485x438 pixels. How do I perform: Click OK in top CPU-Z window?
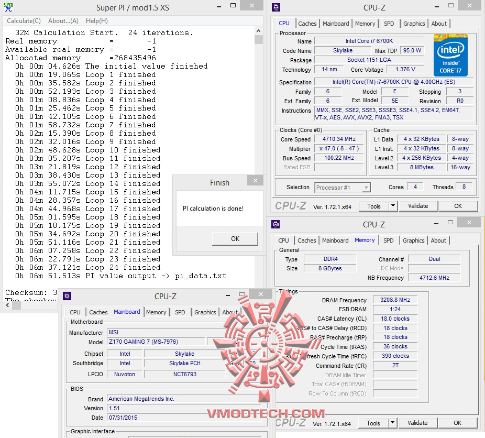[458, 206]
